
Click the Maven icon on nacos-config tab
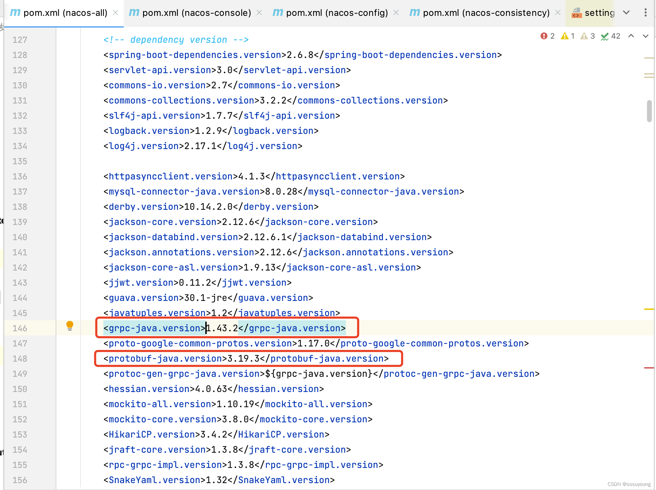click(278, 12)
